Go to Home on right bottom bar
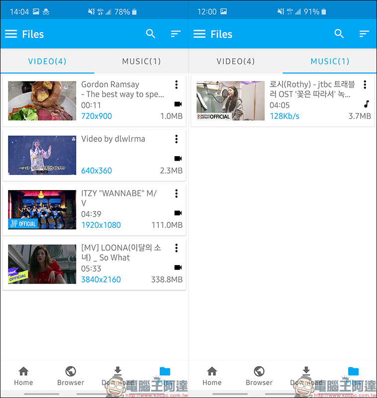Viewport: 377px width, 398px height. pos(212,376)
